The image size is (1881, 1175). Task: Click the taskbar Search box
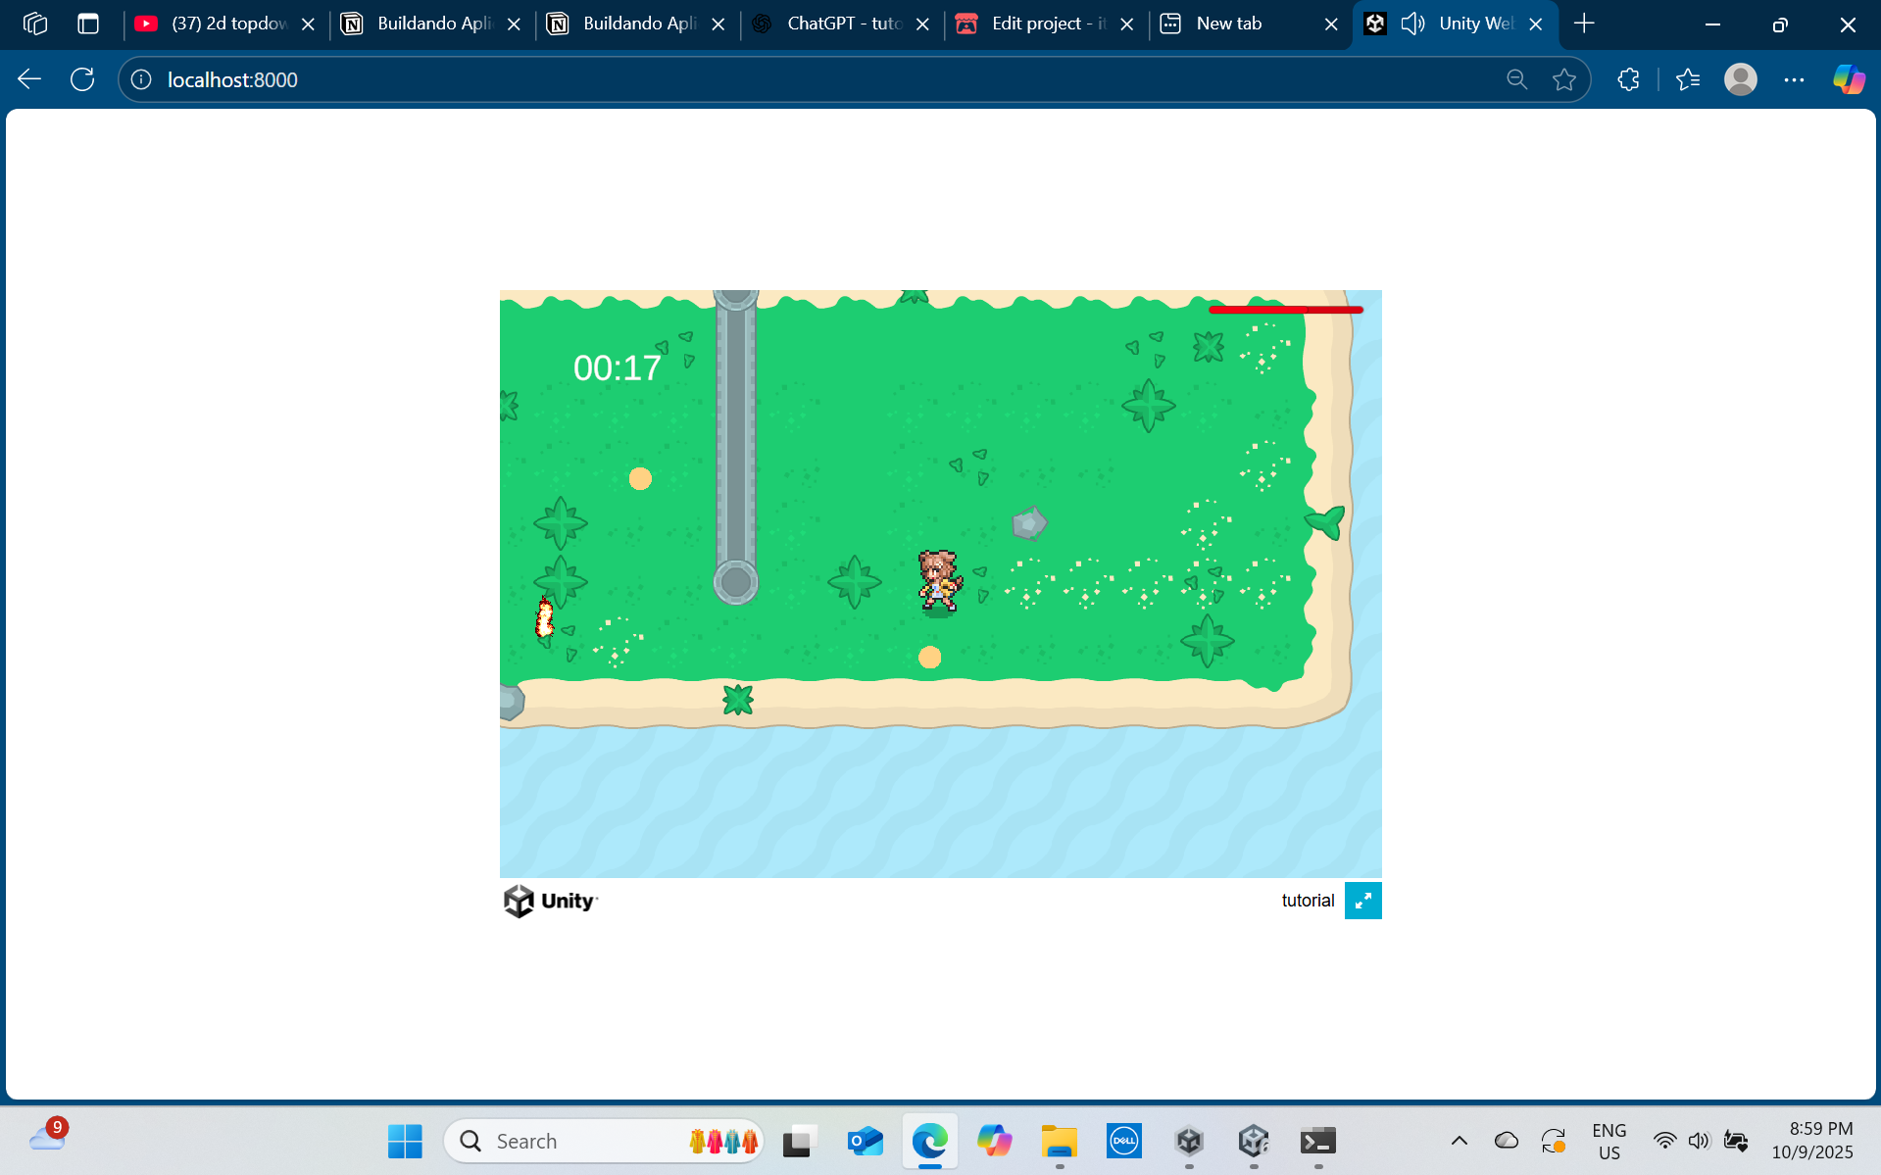pos(603,1141)
